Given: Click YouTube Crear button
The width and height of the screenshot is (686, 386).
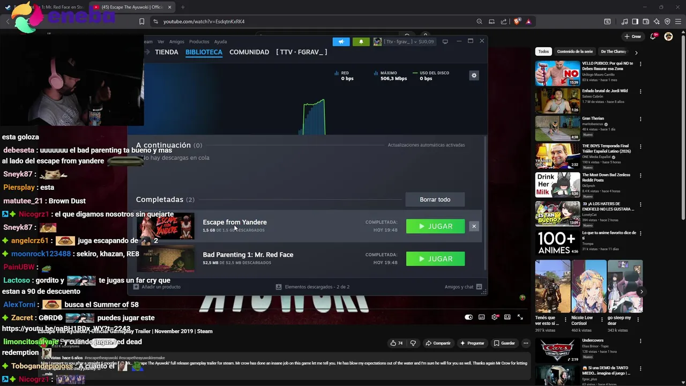Looking at the screenshot, I should [x=633, y=36].
